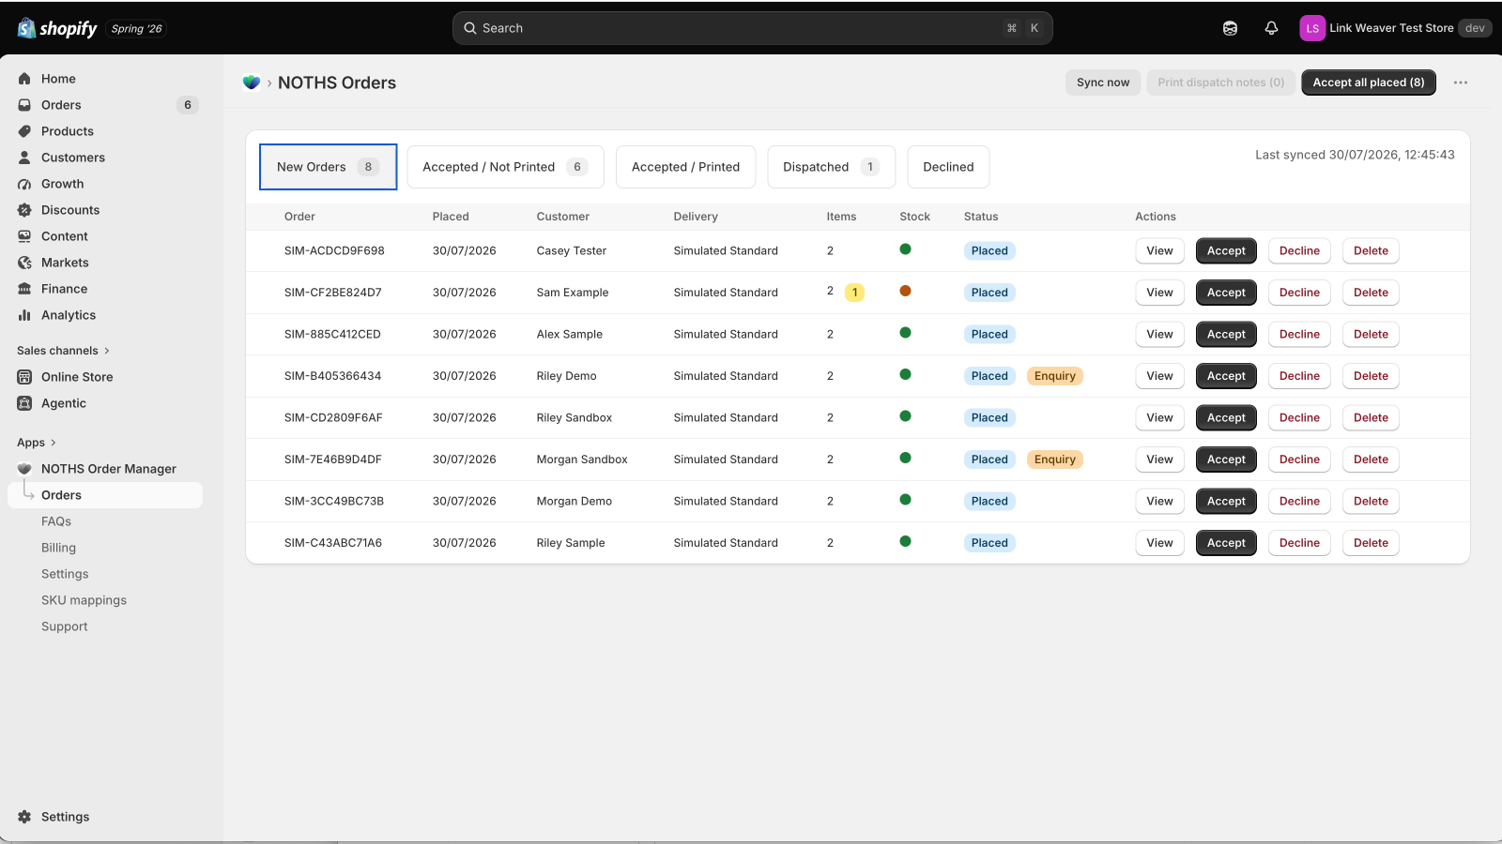The image size is (1502, 844).
Task: Click customer name Alex Sample
Action: (570, 335)
